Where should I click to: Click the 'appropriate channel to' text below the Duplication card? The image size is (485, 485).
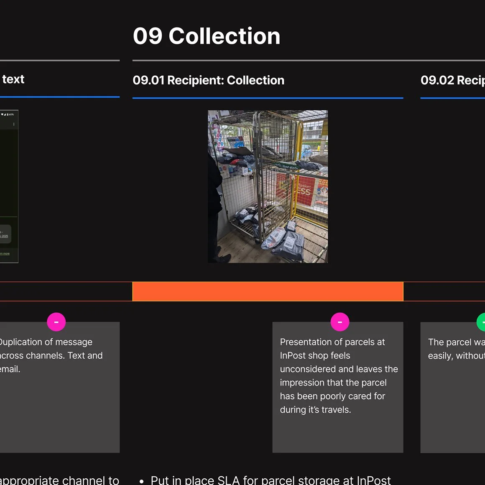pyautogui.click(x=59, y=480)
